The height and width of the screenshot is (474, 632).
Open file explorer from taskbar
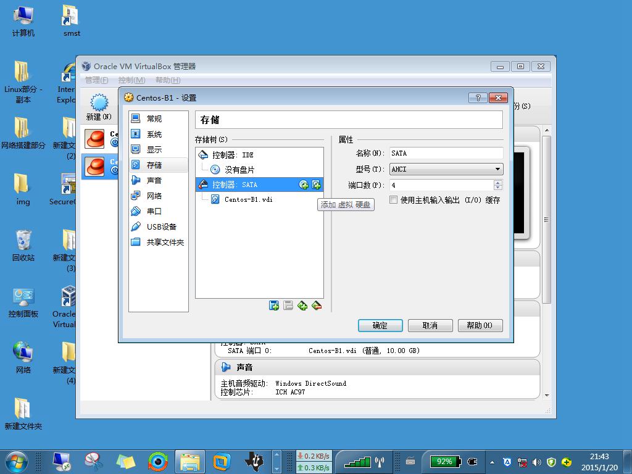click(x=190, y=462)
